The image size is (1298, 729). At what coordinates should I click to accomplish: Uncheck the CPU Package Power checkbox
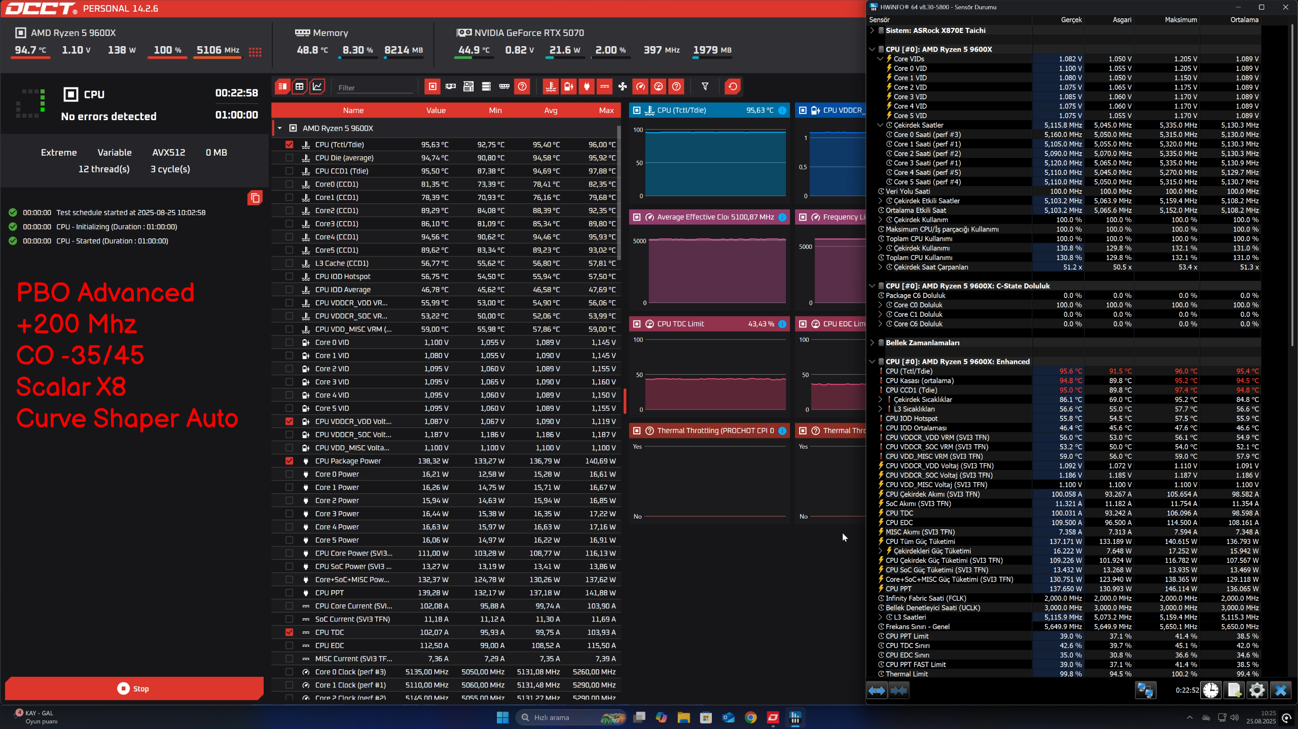tap(289, 461)
